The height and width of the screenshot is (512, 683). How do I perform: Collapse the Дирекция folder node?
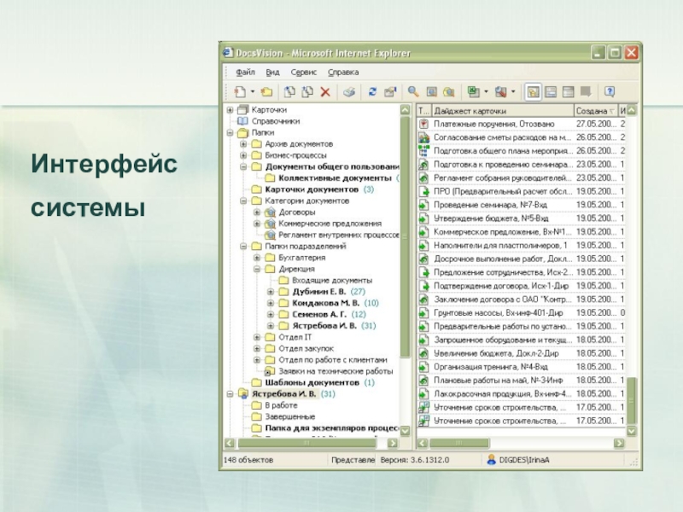coord(258,269)
